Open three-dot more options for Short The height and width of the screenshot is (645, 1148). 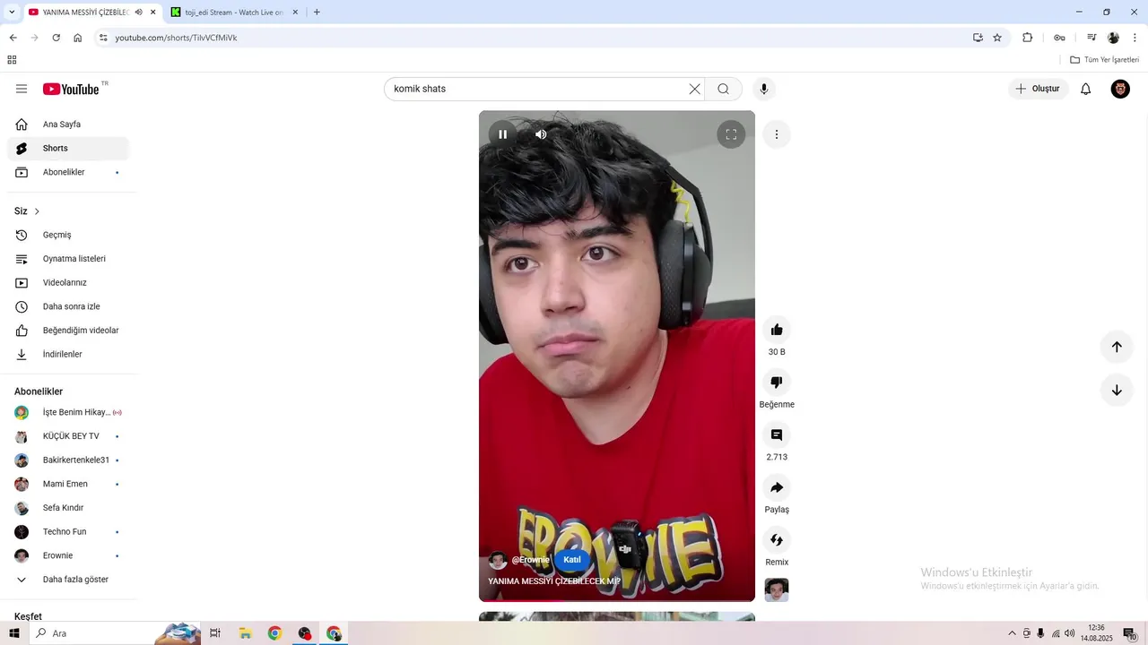tap(777, 134)
